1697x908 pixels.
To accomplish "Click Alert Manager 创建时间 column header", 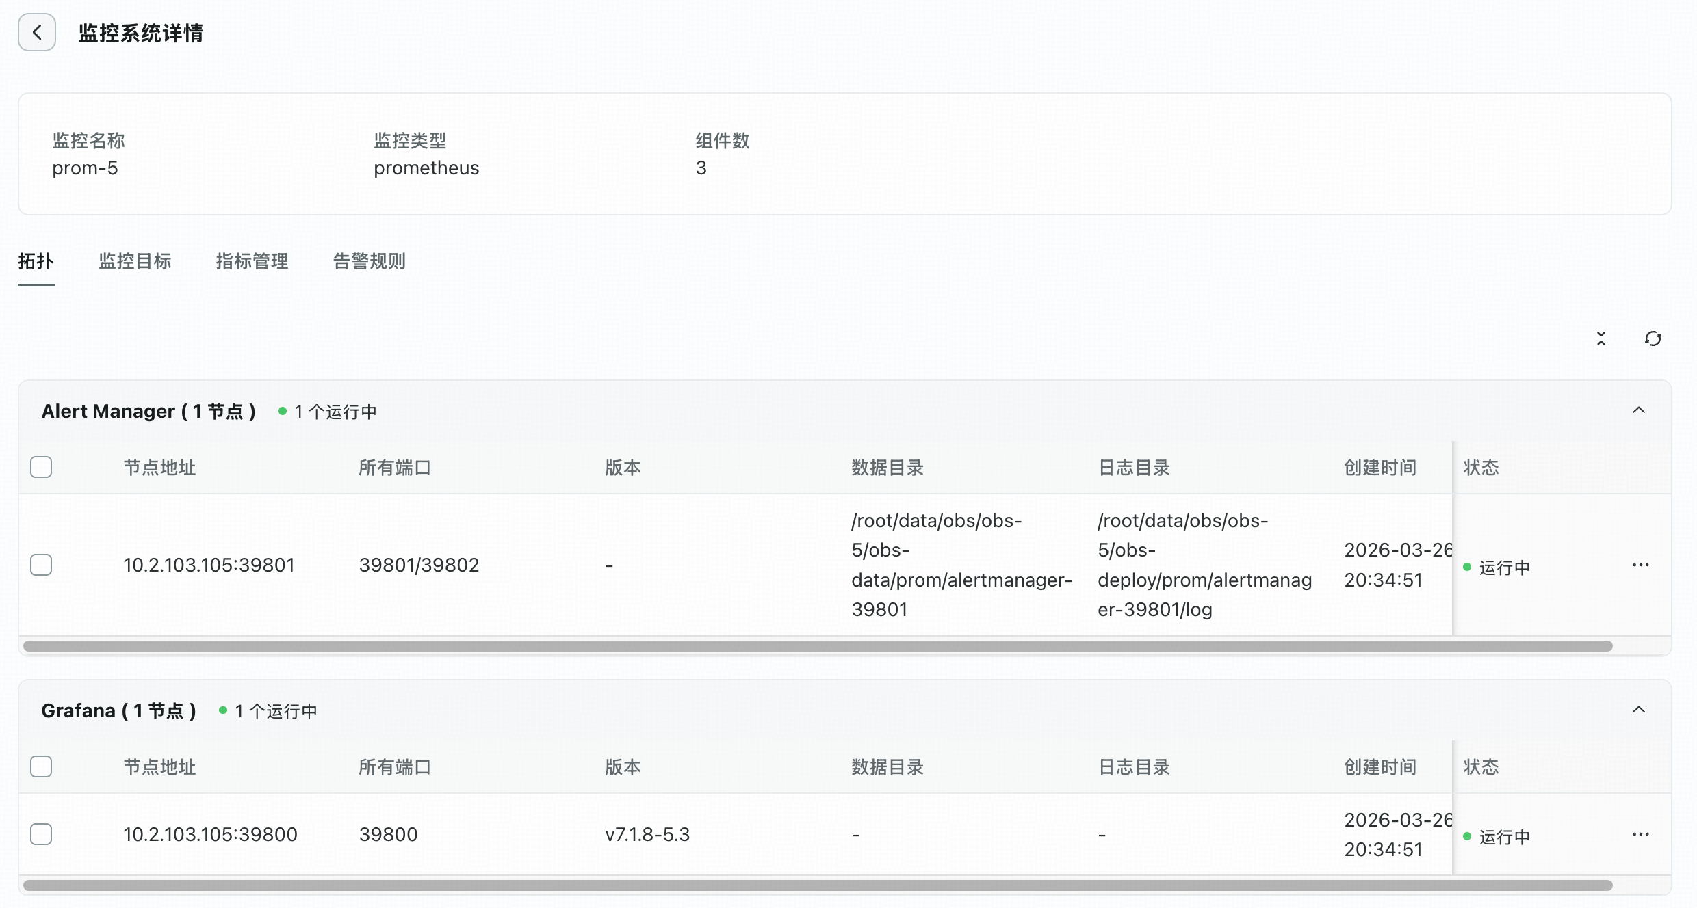I will pos(1380,468).
